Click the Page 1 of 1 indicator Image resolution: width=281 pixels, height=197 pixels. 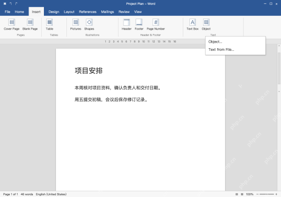pyautogui.click(x=10, y=194)
